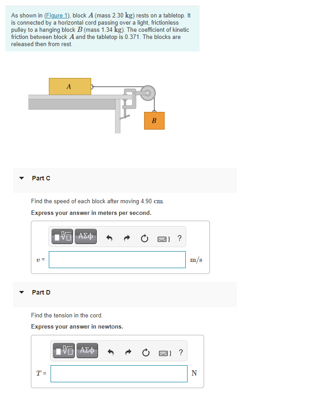
Task: Select the ΑΣφ Greek symbols icon in Part D
Action: [87, 351]
